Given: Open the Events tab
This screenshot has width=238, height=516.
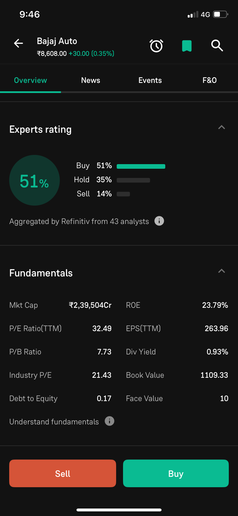Looking at the screenshot, I should pyautogui.click(x=150, y=80).
